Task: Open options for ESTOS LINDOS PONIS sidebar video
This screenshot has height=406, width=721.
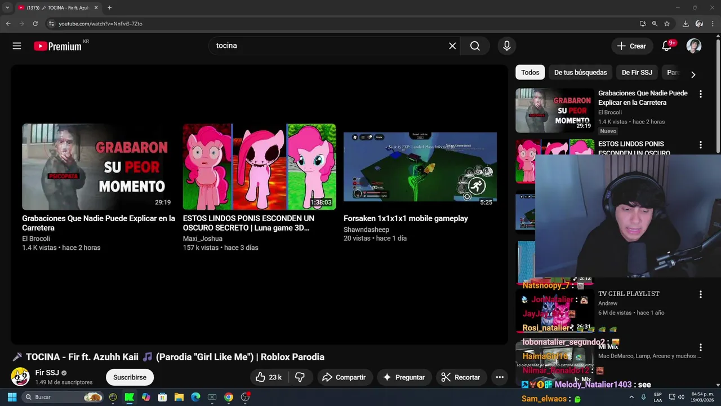Action: [701, 145]
